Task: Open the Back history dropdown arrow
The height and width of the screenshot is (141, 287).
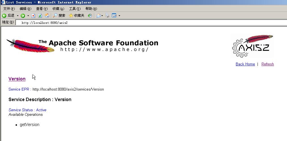Action: click(18, 16)
